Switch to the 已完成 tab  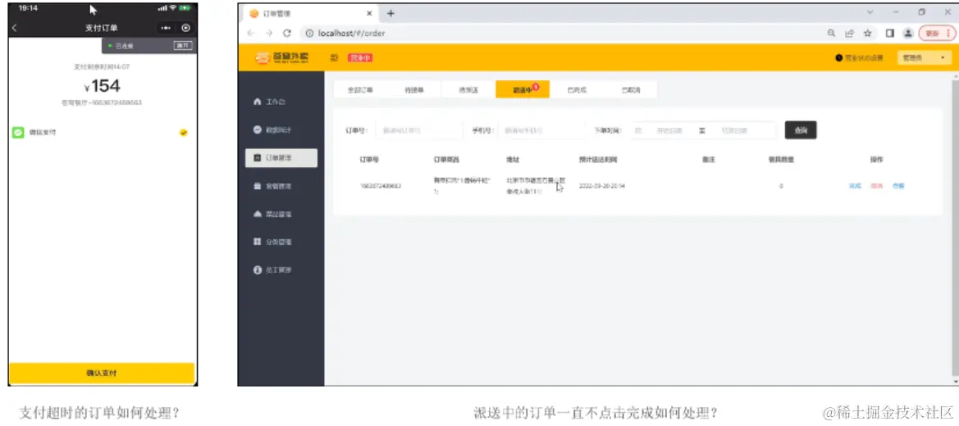(576, 89)
